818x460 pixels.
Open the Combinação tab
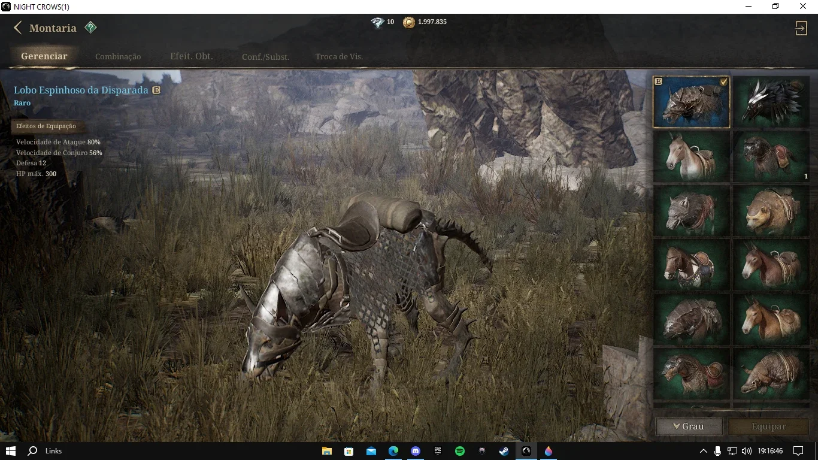tap(118, 57)
